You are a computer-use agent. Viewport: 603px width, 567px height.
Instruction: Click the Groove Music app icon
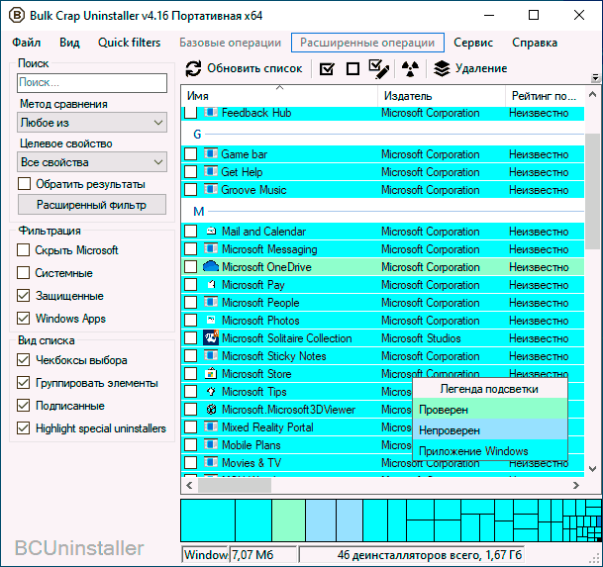tap(211, 189)
